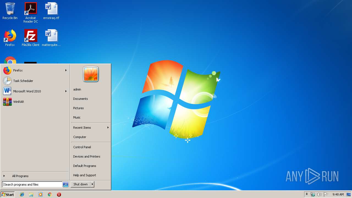Expand the Recent Items submenu
Viewport: 352px width, 198px height.
(x=91, y=128)
